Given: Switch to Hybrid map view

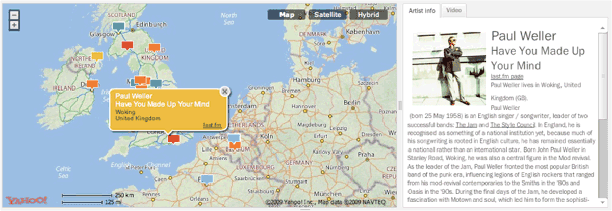Looking at the screenshot, I should tap(368, 15).
